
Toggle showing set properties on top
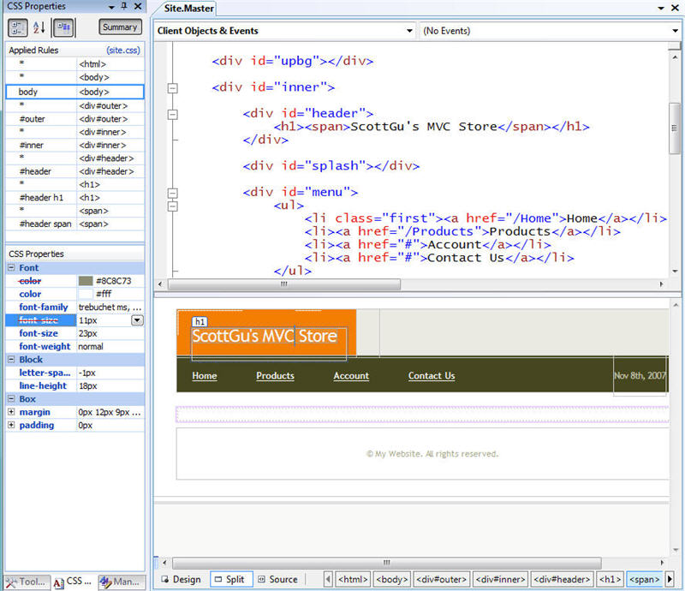(63, 27)
